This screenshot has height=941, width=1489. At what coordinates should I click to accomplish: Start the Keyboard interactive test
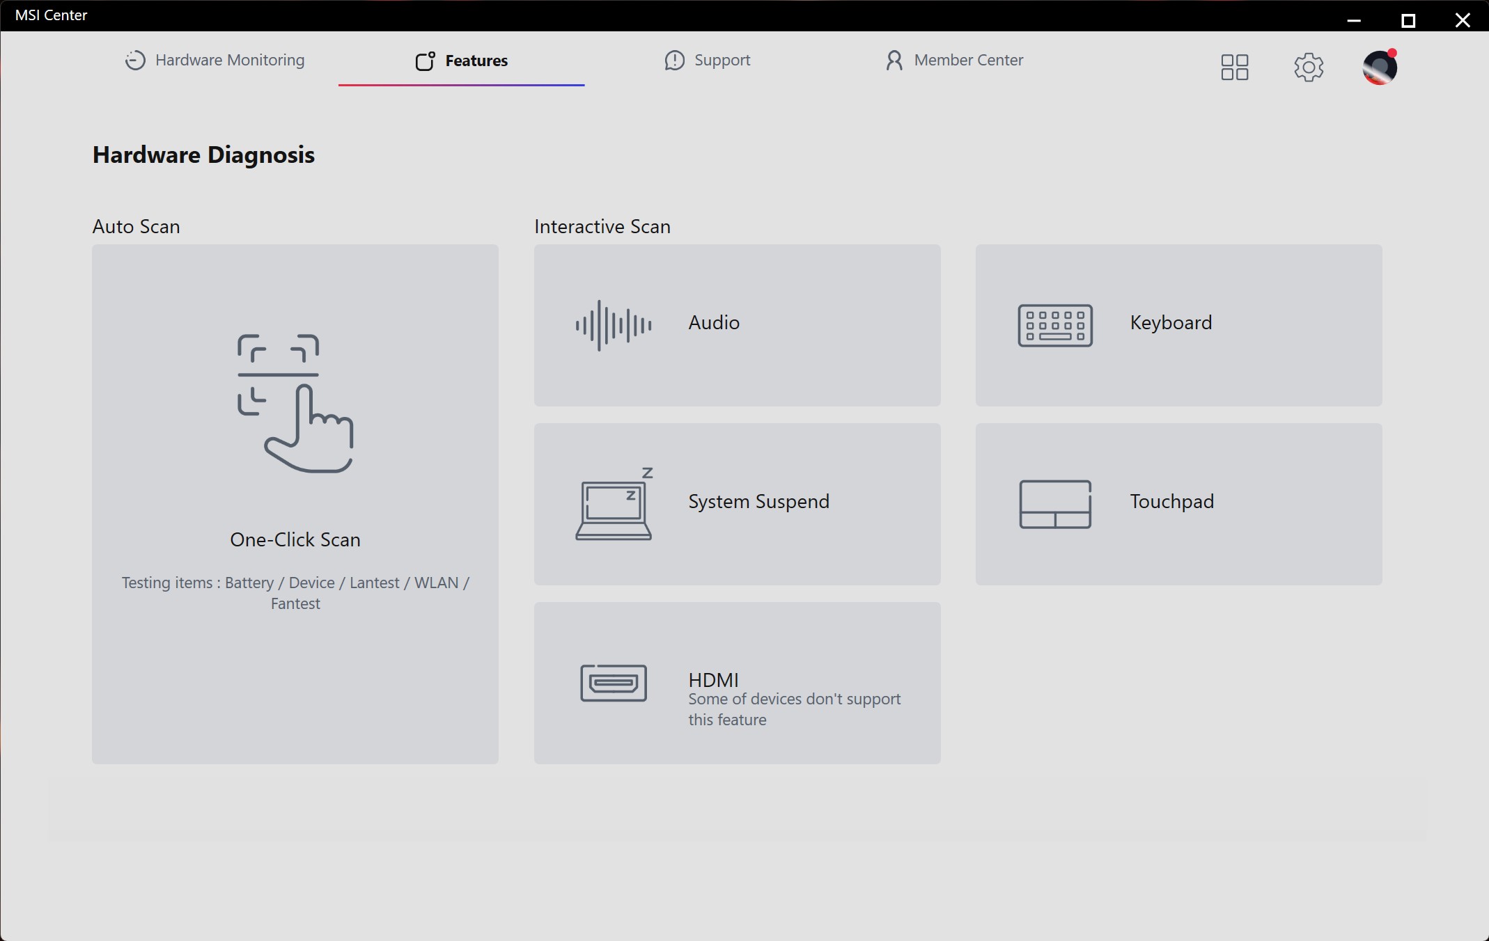pos(1178,325)
